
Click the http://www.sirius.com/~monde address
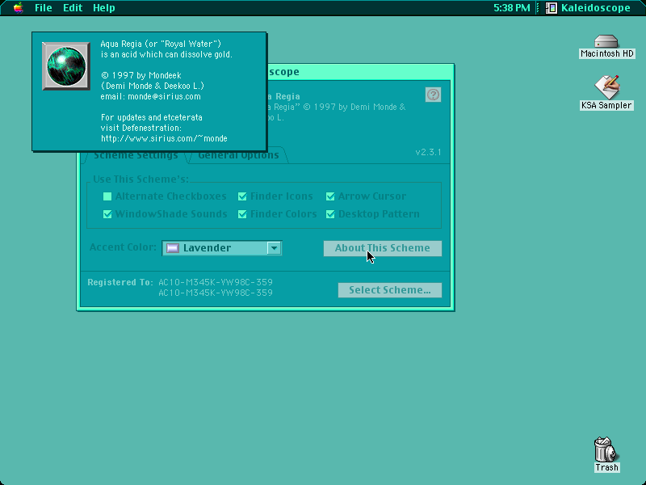tap(164, 138)
